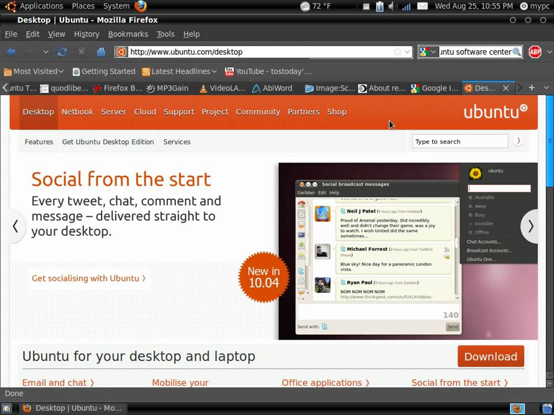Show the previous slide with the left arrow
The image size is (554, 415).
[16, 226]
